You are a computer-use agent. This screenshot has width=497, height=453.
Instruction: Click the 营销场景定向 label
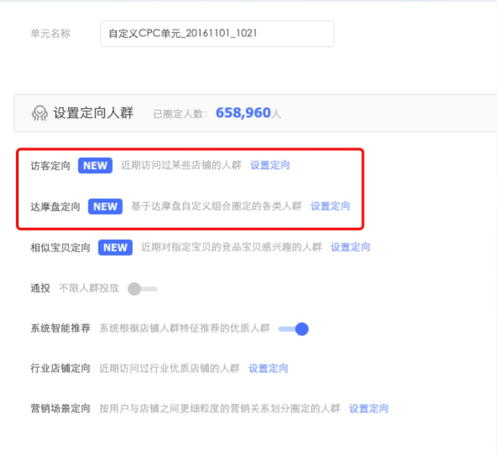pyautogui.click(x=60, y=409)
